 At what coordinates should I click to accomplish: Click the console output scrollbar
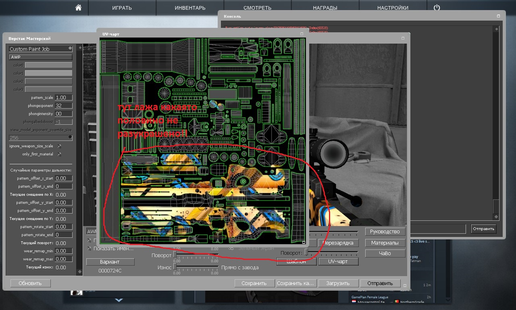pyautogui.click(x=496, y=123)
